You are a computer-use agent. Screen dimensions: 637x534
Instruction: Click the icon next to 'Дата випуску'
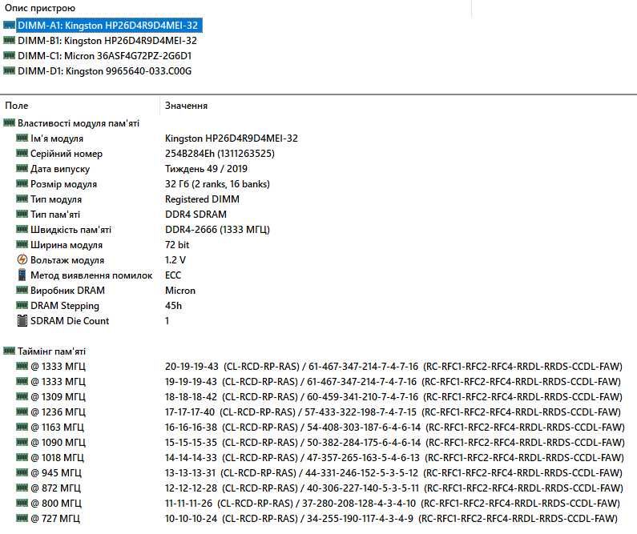[22, 168]
